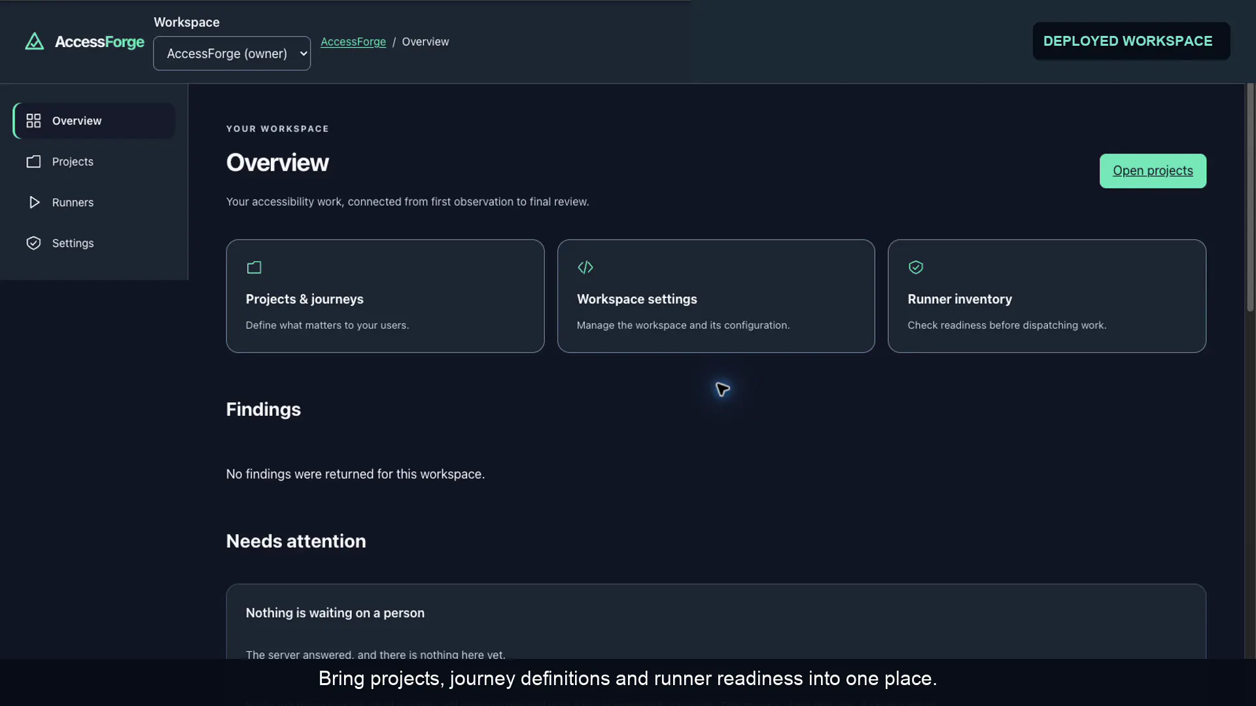The width and height of the screenshot is (1256, 706).
Task: Go to Projects in the sidebar
Action: click(x=94, y=161)
